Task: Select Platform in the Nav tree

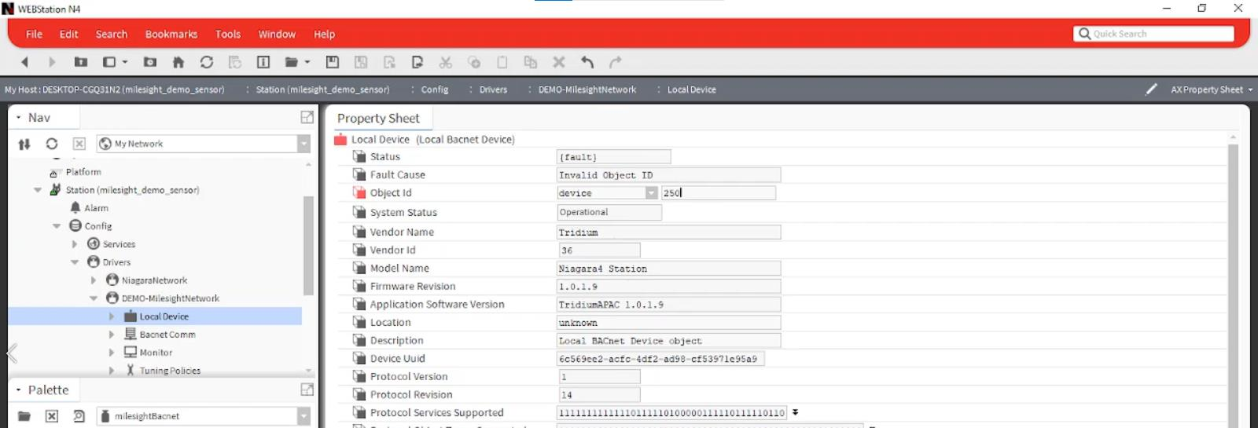Action: (83, 172)
